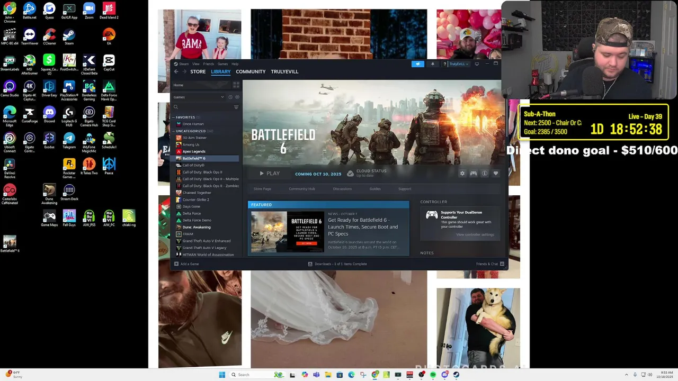Open the TrulyEvILL account dropdown

point(459,64)
